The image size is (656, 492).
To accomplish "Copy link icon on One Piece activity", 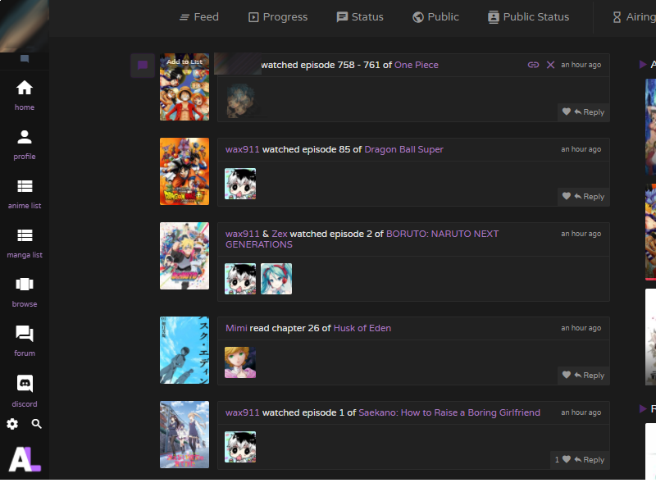I will tap(533, 65).
